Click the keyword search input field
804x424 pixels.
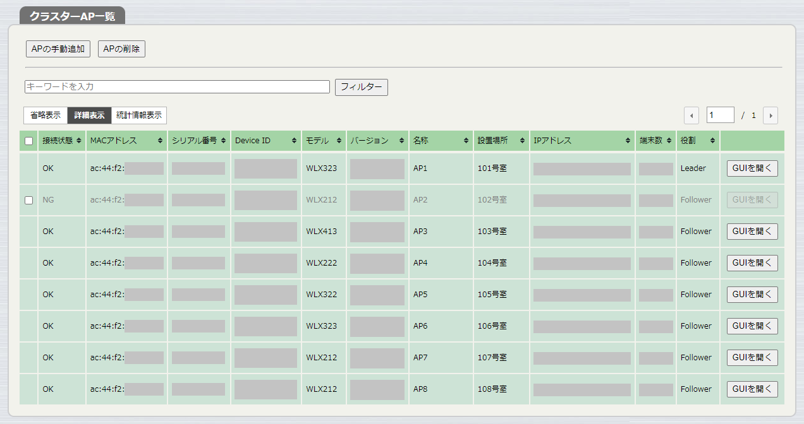[177, 86]
